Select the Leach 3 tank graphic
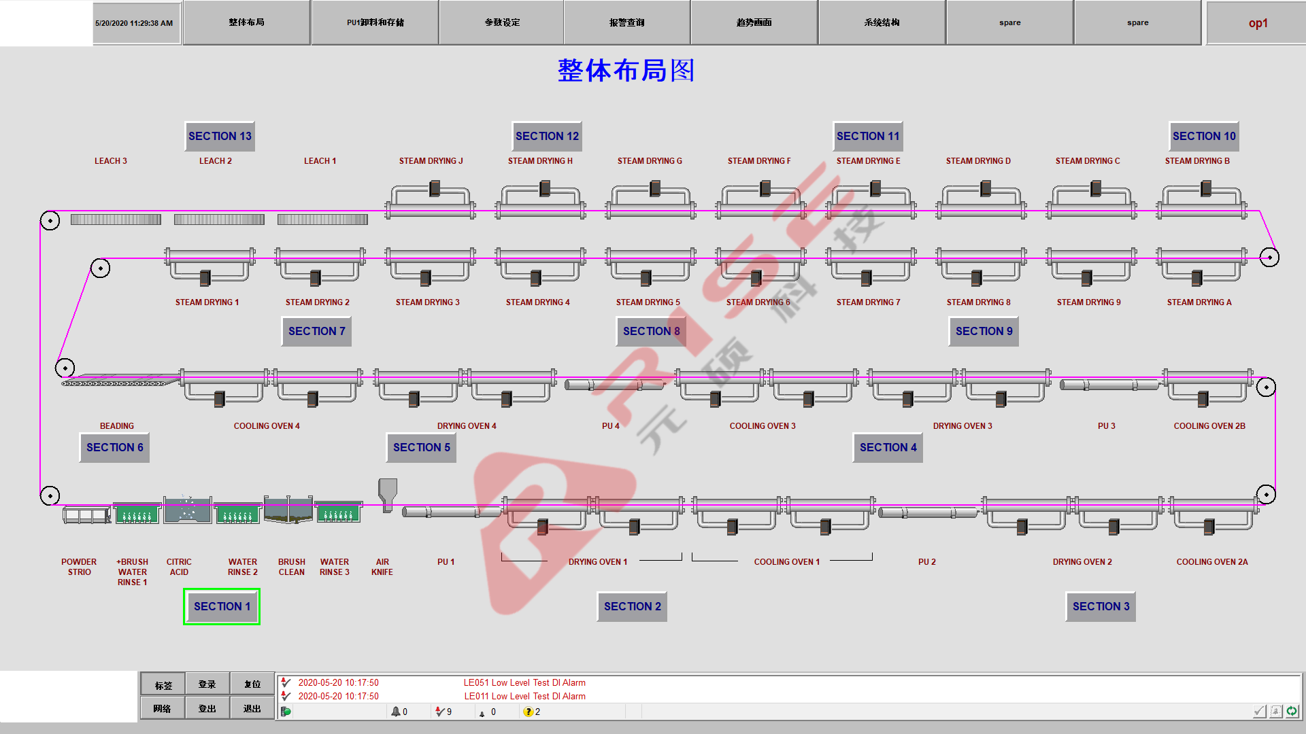The height and width of the screenshot is (734, 1306). click(x=116, y=220)
